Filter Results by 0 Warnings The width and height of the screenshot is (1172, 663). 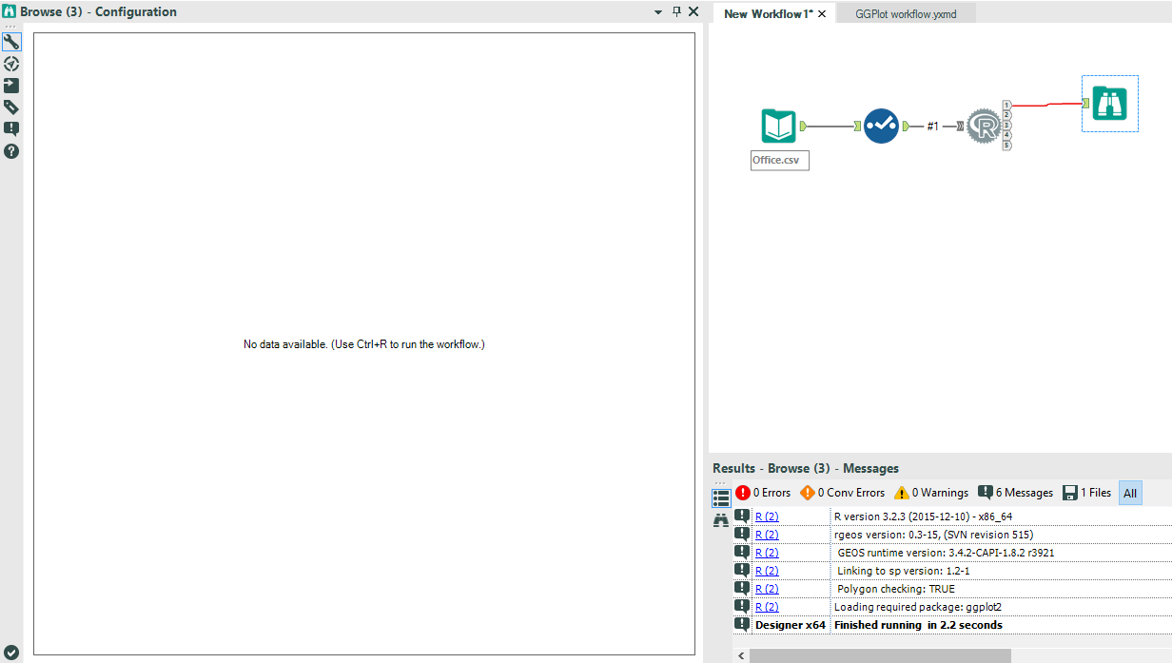930,493
